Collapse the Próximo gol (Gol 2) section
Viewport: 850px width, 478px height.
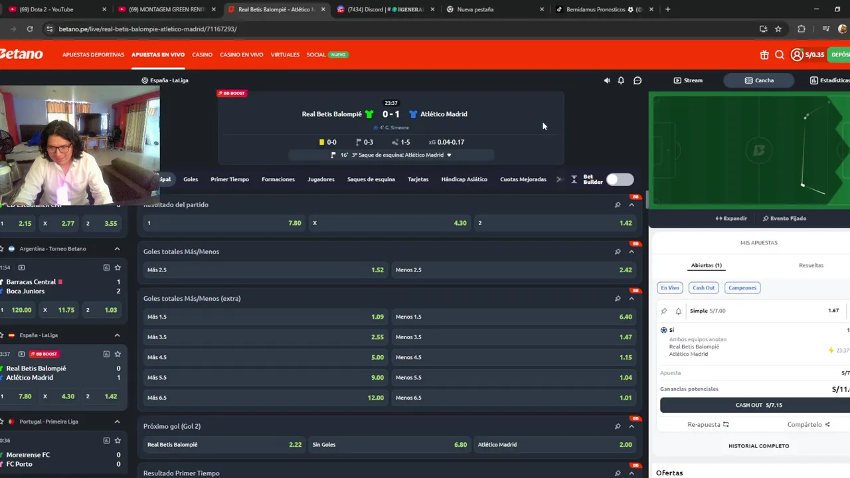[x=632, y=426]
